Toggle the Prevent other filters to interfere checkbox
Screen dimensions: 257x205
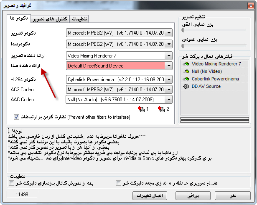(x=17, y=117)
